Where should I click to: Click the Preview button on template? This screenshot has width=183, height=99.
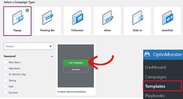click(x=76, y=69)
